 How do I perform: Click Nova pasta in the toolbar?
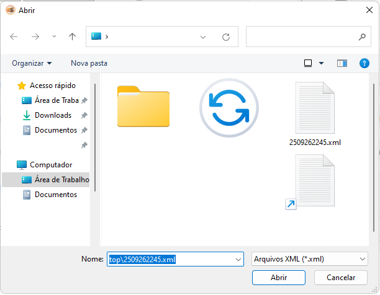(x=89, y=63)
